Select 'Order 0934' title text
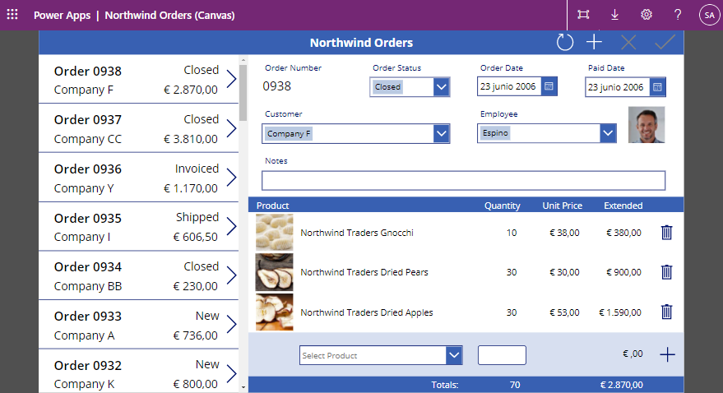Screen dimensions: 723x393 click(88, 267)
